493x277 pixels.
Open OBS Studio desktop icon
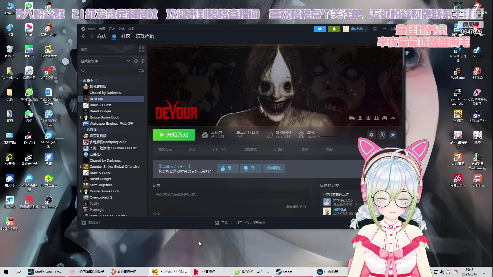[49, 203]
